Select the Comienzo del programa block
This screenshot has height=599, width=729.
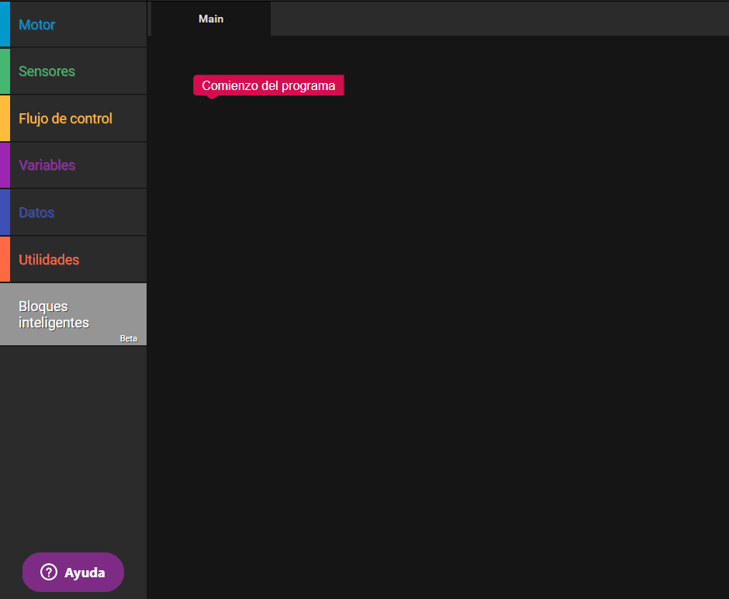[268, 85]
